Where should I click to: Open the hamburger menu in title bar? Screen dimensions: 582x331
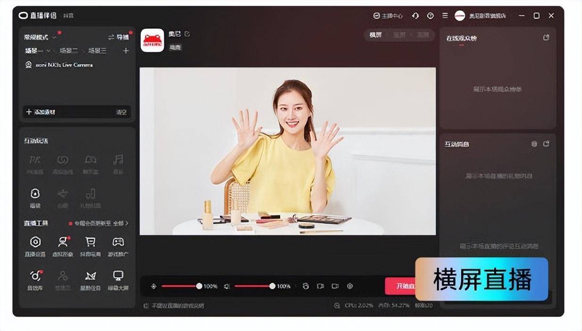pos(445,16)
